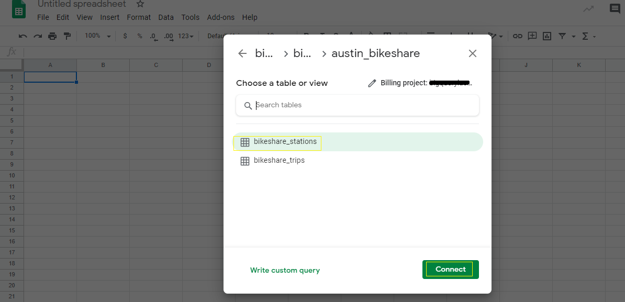The image size is (625, 302).
Task: Focus the Search tables input field
Action: (357, 105)
